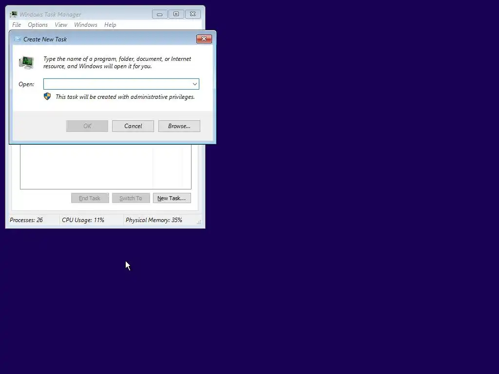Minimize the Windows Task Manager window
499x374 pixels.
(160, 14)
